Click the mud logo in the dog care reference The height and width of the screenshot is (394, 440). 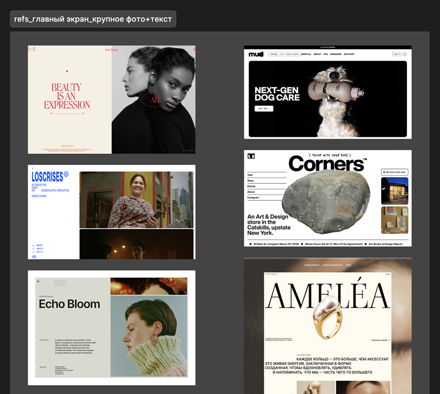(x=256, y=54)
